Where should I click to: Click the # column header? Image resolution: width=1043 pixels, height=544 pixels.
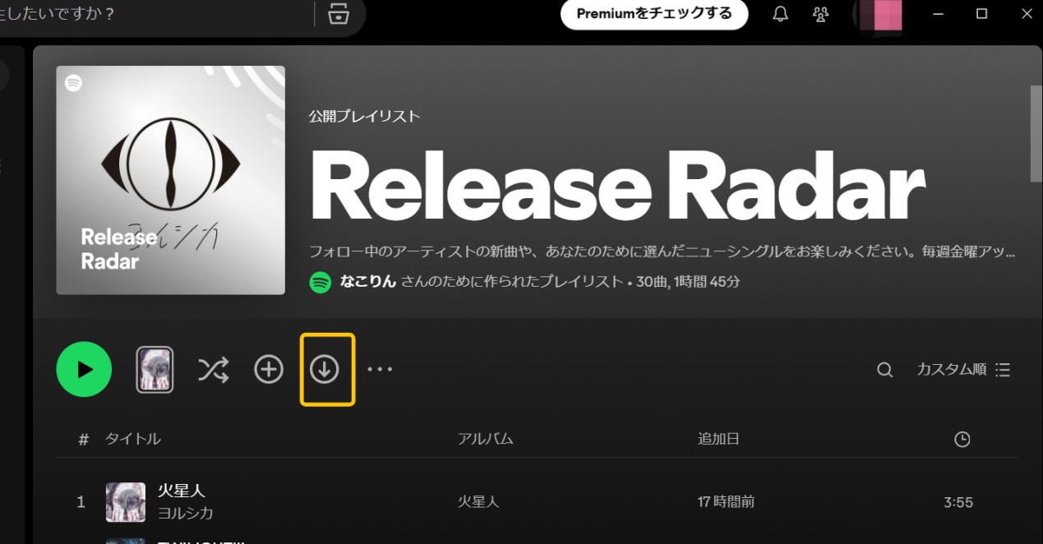point(83,440)
